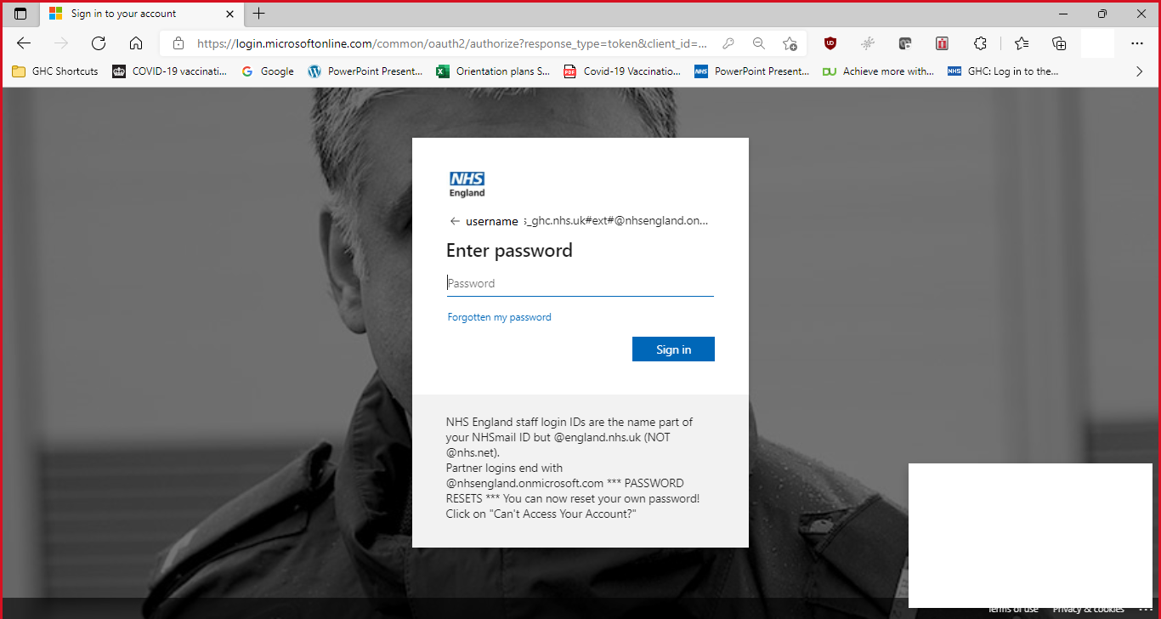This screenshot has height=619, width=1161.
Task: View site information via the lock icon
Action: (x=178, y=43)
